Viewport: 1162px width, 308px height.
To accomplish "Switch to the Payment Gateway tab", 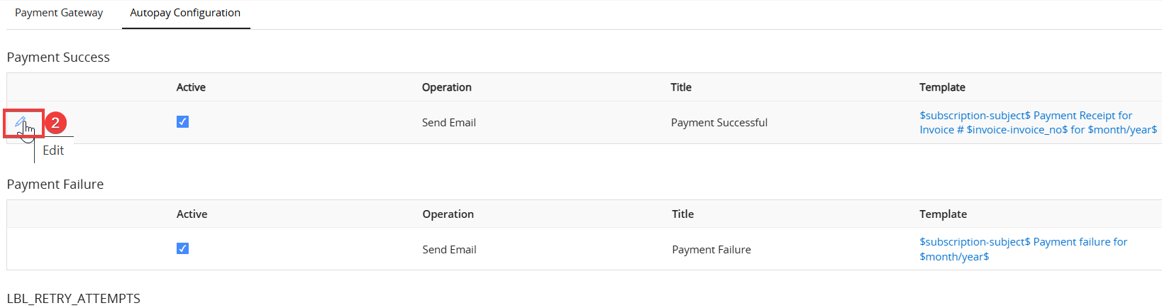I will point(59,13).
